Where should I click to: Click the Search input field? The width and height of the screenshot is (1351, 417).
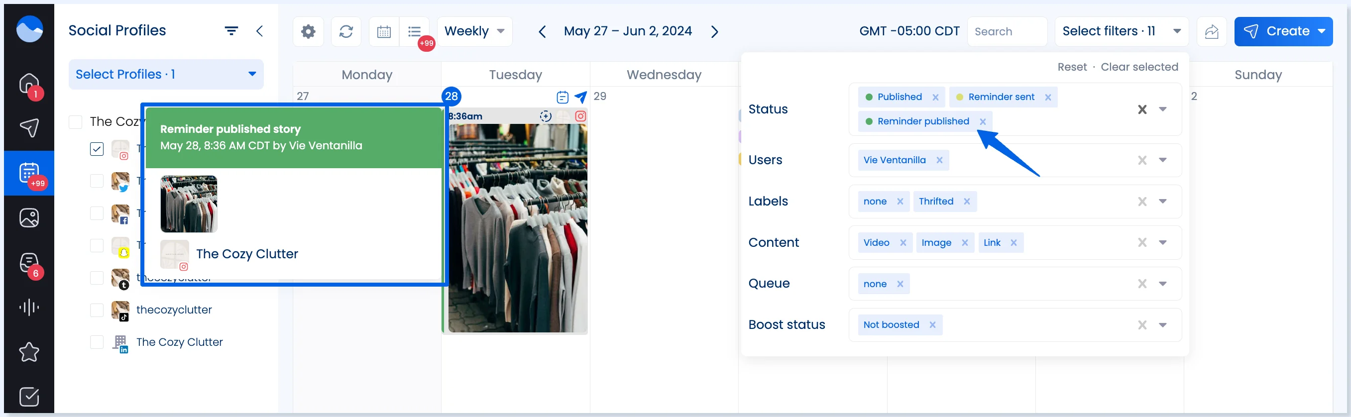1007,31
